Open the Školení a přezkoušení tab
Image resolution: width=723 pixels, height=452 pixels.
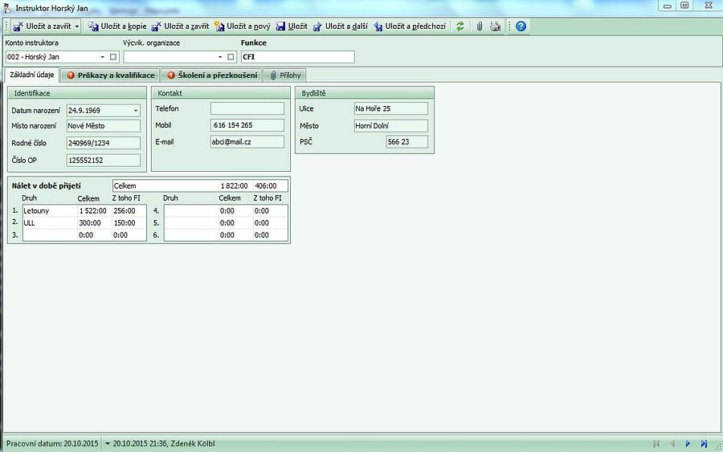point(211,75)
